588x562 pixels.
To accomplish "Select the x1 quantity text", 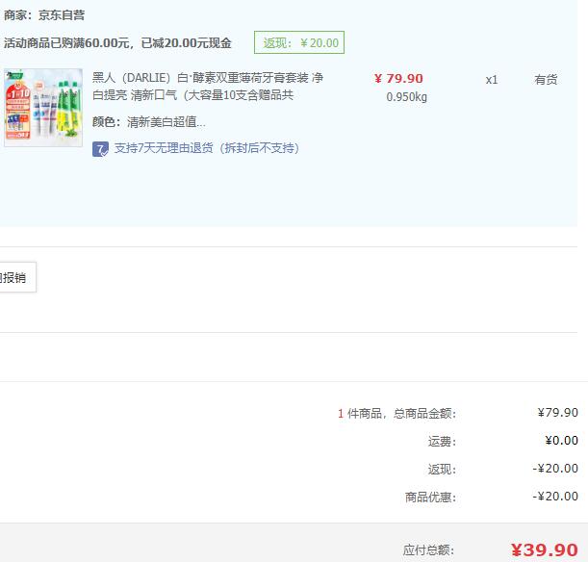I will (x=492, y=80).
